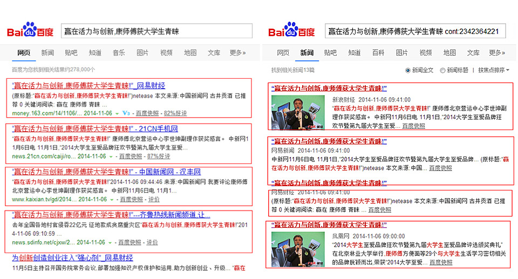Click the money.163.com/14/1106 URL text
Viewport: 518px width, 279px height.
(x=46, y=113)
